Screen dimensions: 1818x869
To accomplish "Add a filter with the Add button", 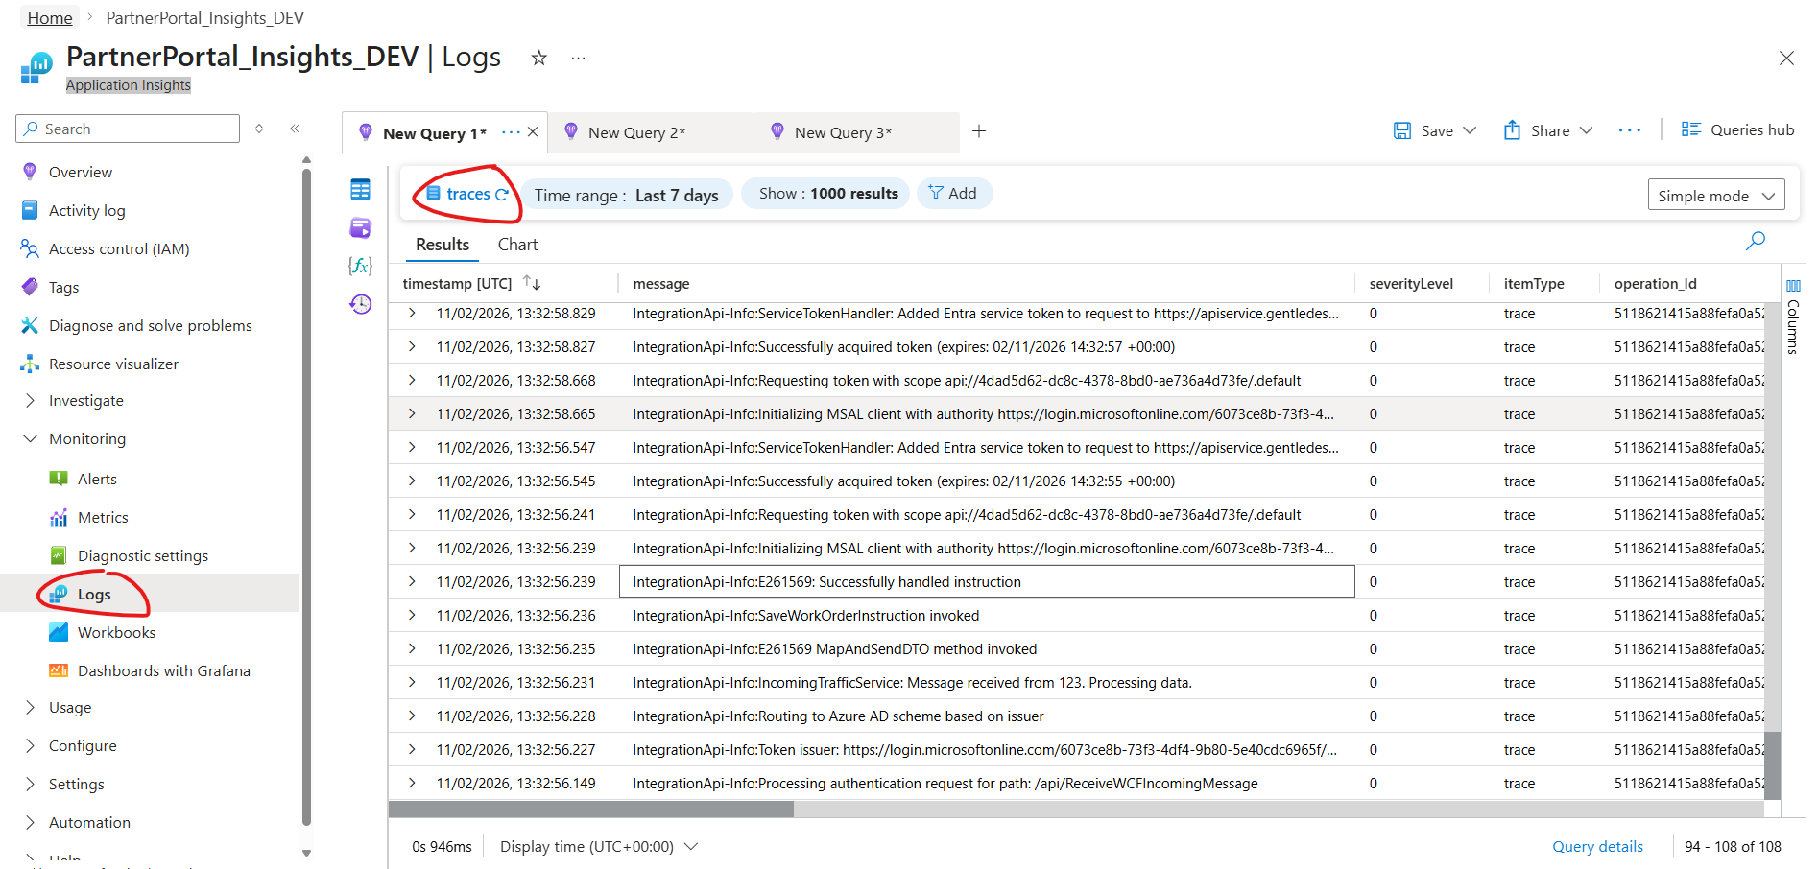I will [954, 194].
